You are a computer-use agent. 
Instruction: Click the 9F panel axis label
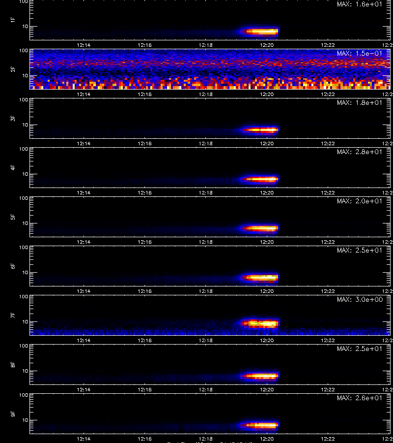(13, 413)
